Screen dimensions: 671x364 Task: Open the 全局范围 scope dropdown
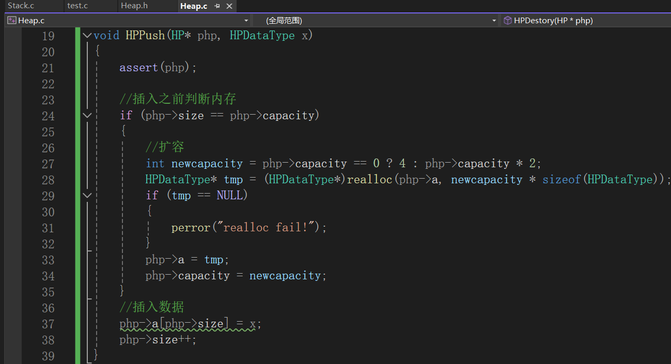tap(494, 21)
